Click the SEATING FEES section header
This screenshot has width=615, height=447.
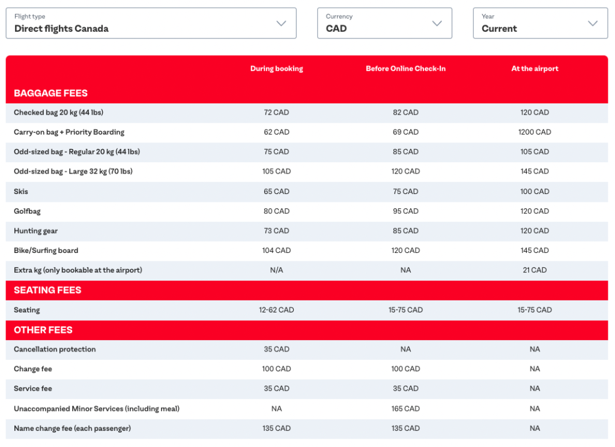point(47,290)
